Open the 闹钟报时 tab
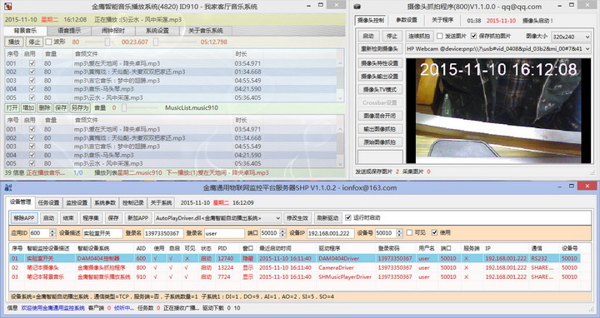This screenshot has width=600, height=318. click(112, 31)
